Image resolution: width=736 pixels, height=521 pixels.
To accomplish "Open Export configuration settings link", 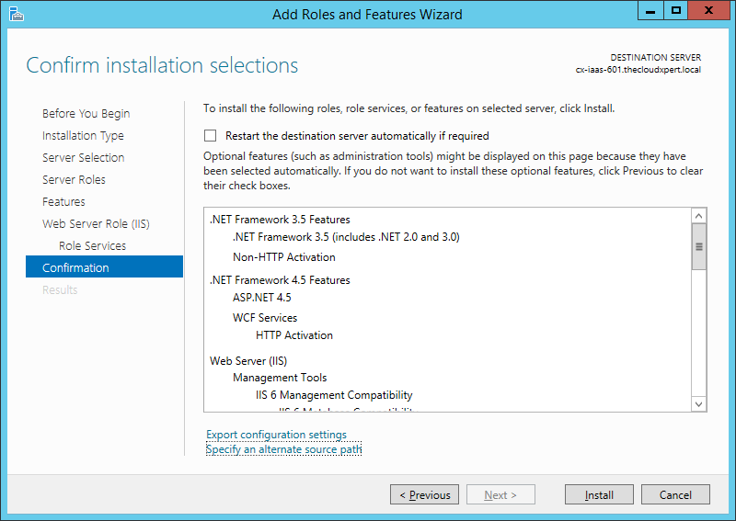I will (276, 435).
